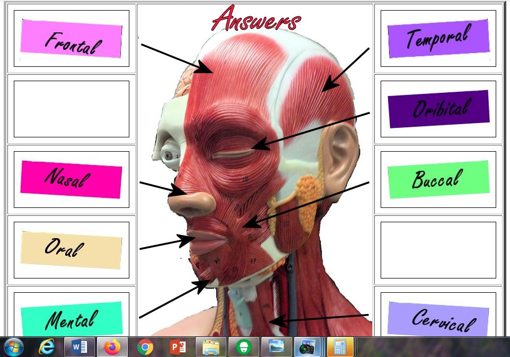Viewport: 510px width, 357px height.
Task: Select the pink Frontal label card
Action: tap(71, 38)
